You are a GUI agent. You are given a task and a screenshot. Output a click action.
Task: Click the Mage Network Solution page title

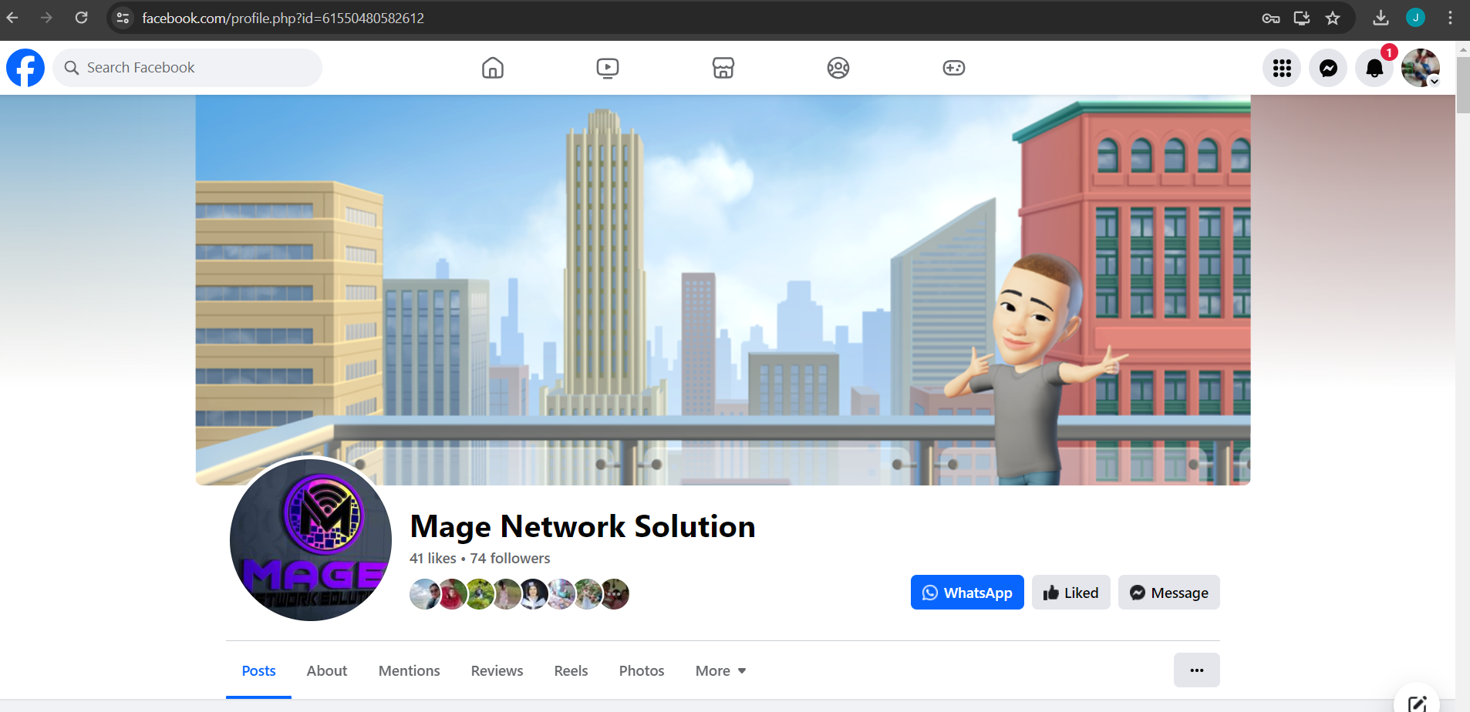click(583, 527)
